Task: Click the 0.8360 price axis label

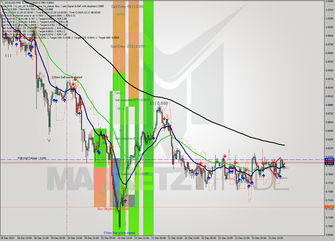Action: [x=329, y=140]
